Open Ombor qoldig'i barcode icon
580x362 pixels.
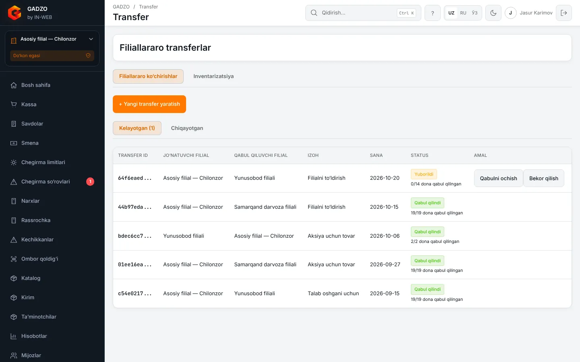click(14, 259)
